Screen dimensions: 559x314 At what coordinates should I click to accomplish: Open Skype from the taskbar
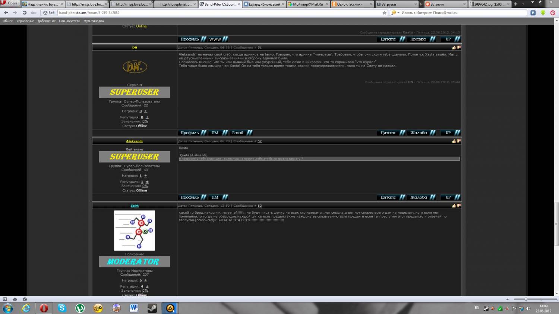[x=62, y=308]
